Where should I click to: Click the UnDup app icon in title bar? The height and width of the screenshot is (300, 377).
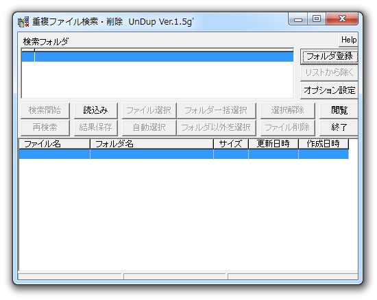point(23,22)
